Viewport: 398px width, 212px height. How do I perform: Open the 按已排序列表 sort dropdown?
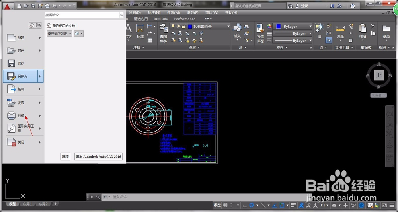coord(60,33)
